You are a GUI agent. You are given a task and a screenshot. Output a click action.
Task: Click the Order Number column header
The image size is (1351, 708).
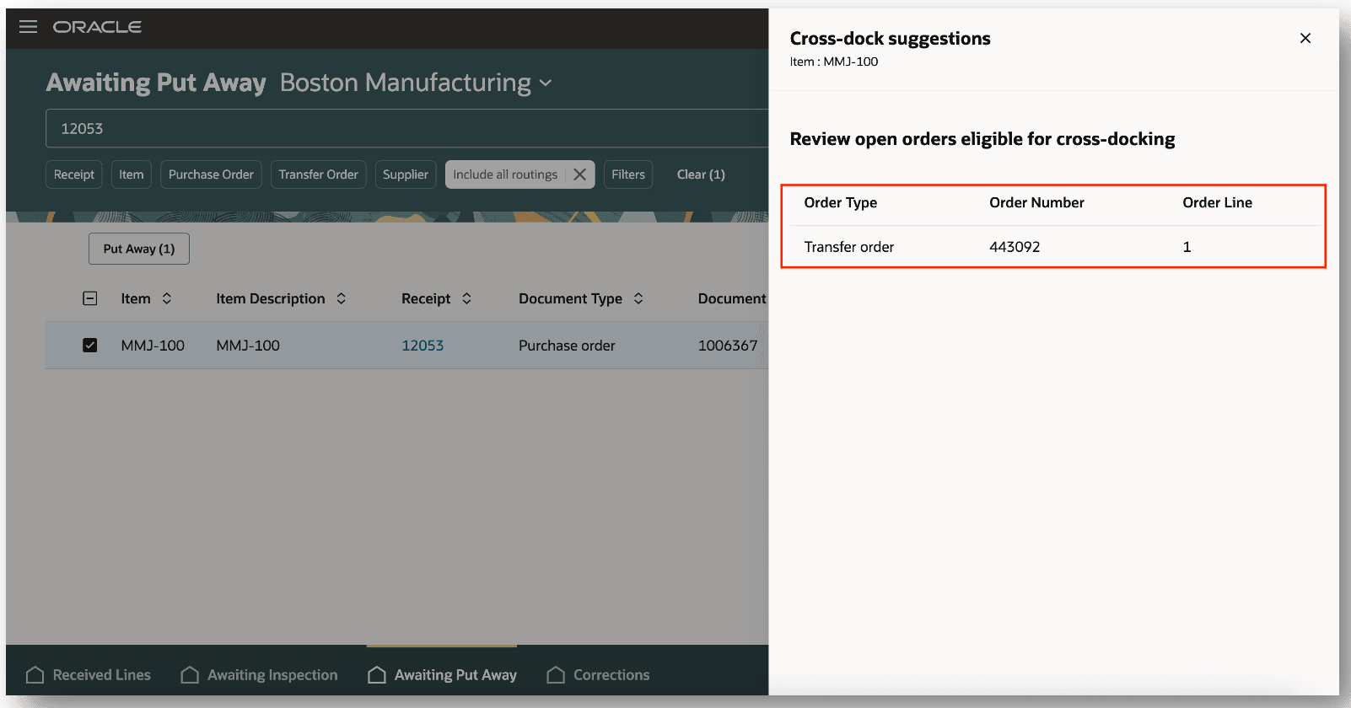tap(1036, 202)
